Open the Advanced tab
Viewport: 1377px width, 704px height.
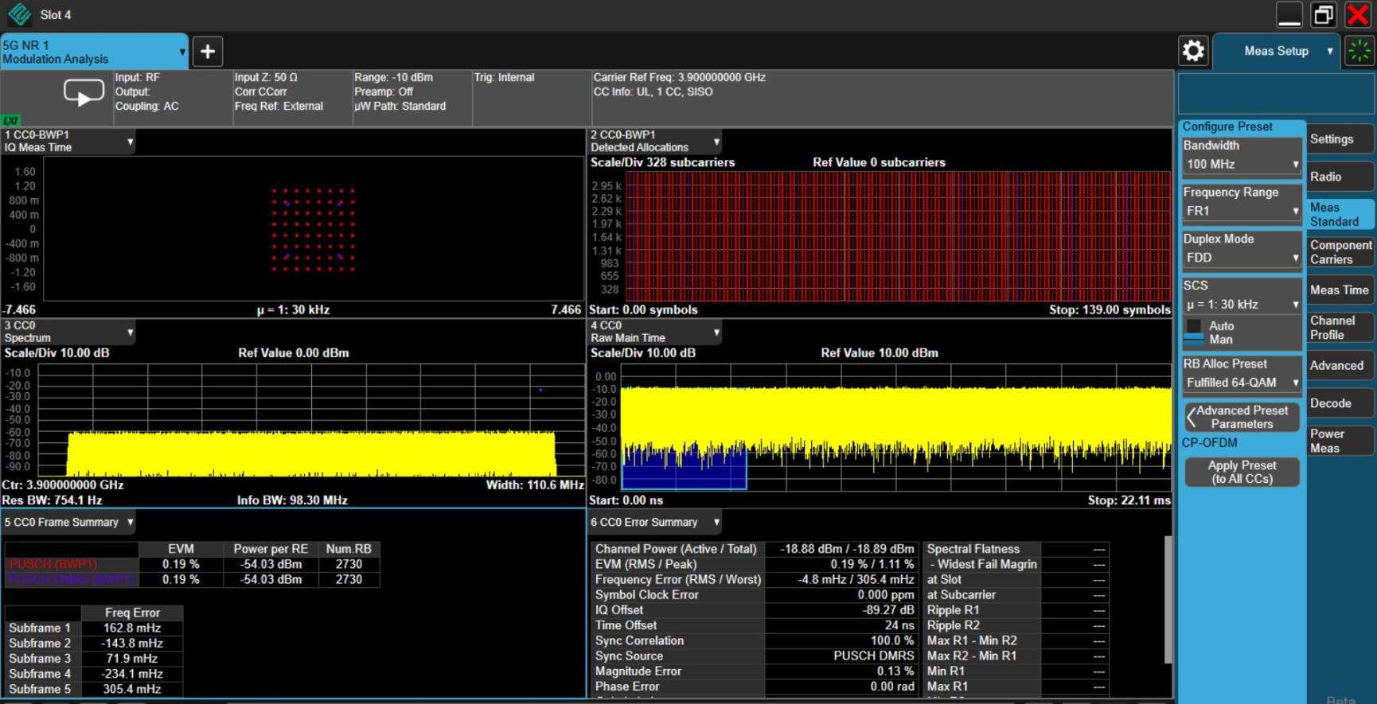tap(1340, 366)
